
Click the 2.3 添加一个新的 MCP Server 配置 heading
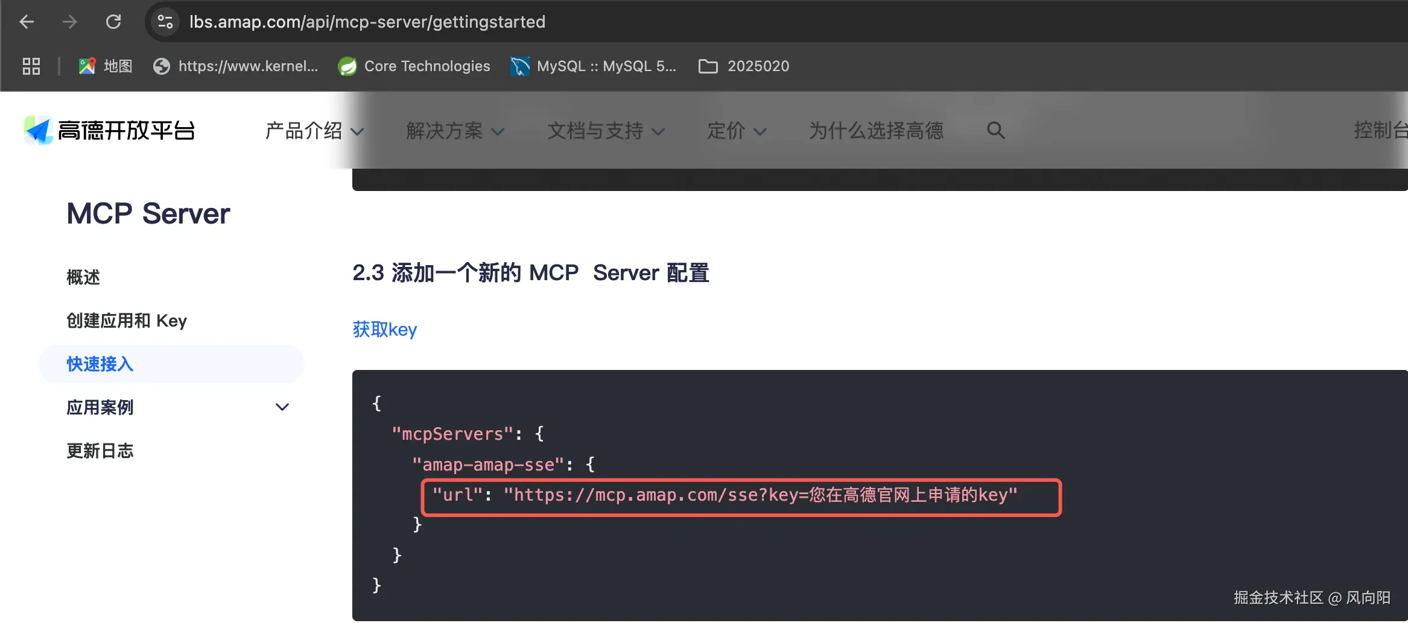coord(531,273)
